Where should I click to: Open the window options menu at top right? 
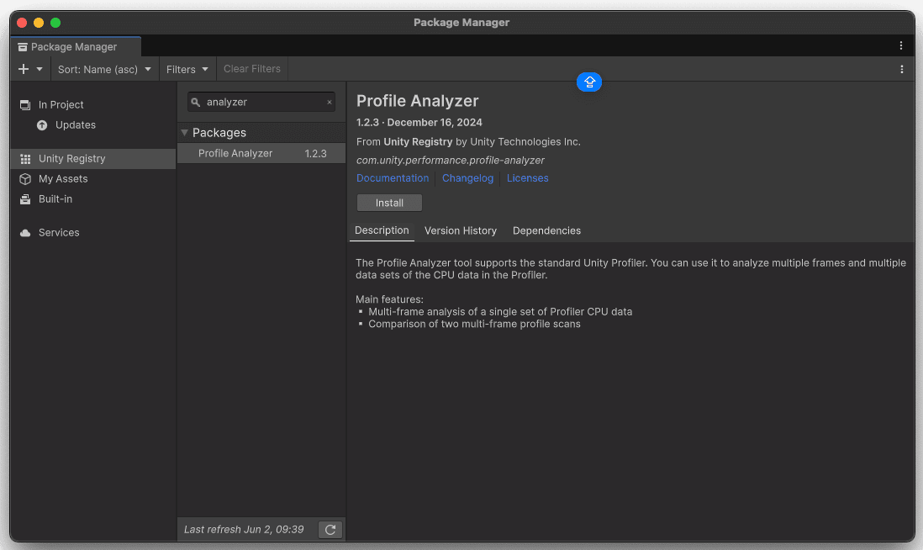(901, 45)
